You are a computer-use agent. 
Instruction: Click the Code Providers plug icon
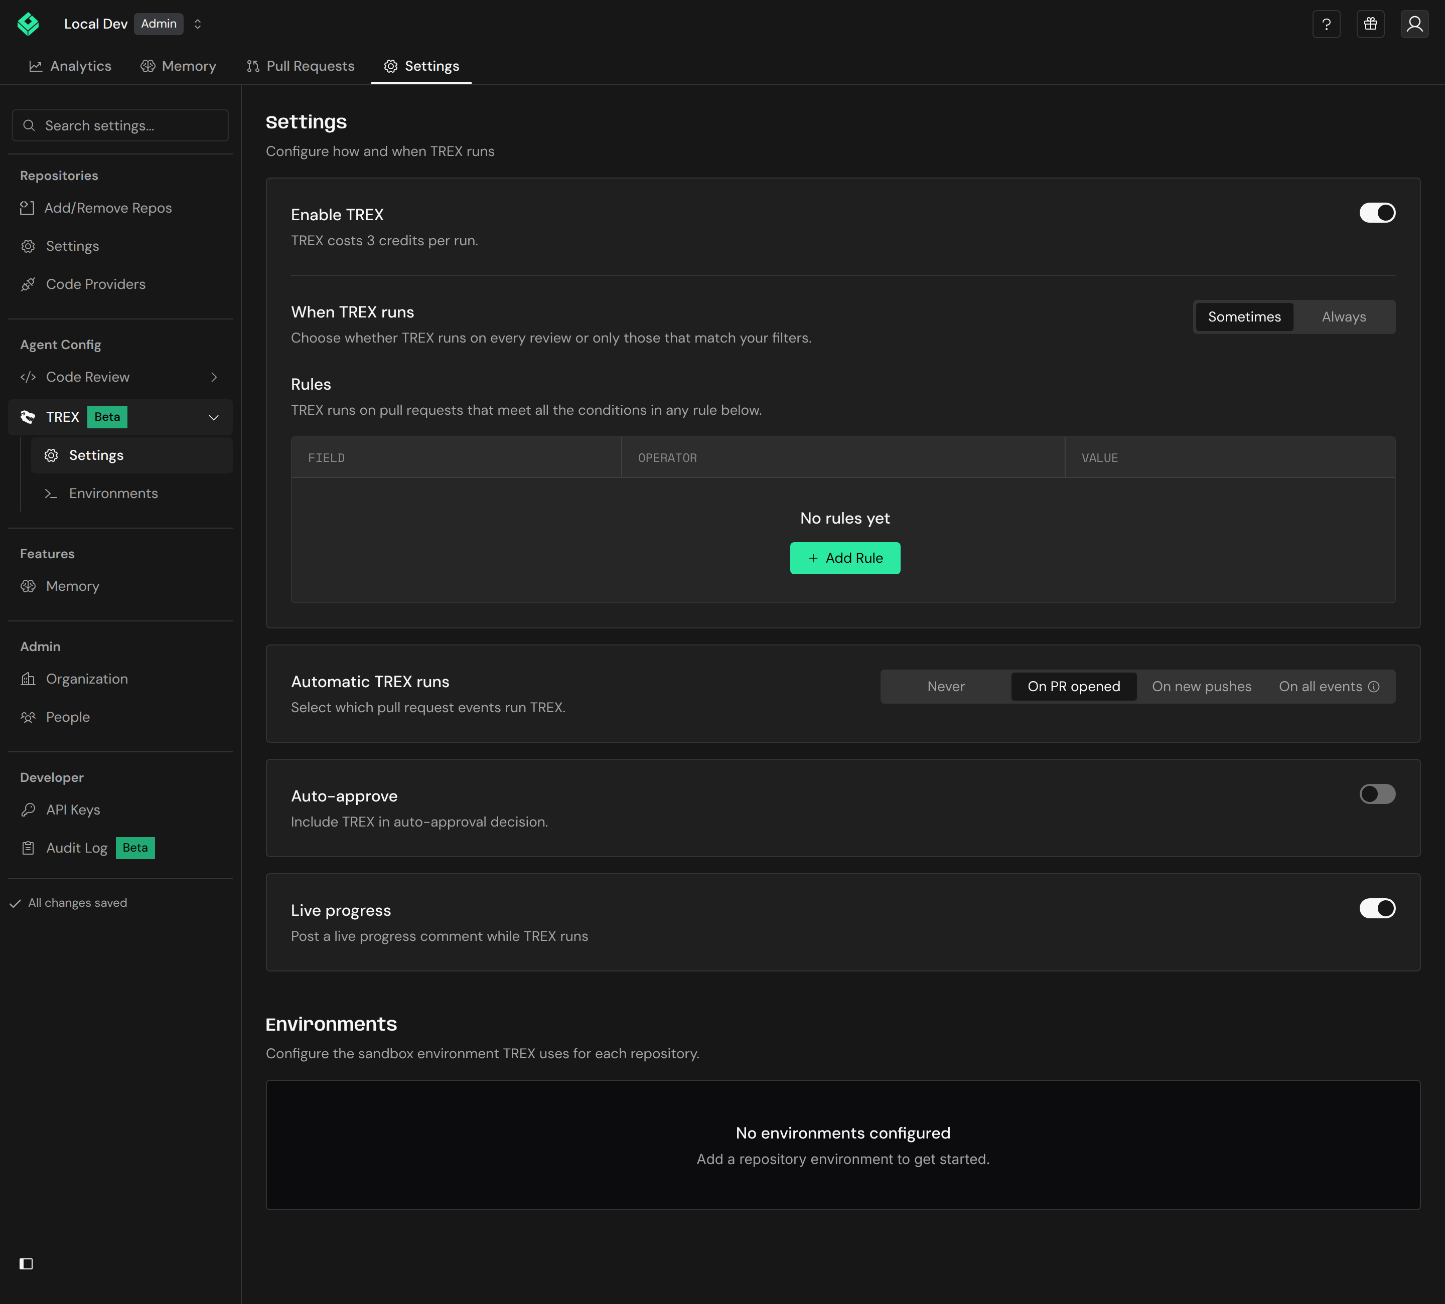pos(28,284)
